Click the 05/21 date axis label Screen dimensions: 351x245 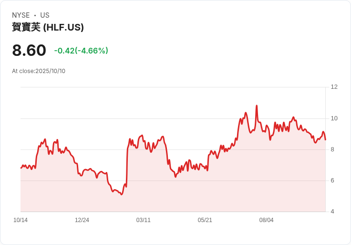205,220
